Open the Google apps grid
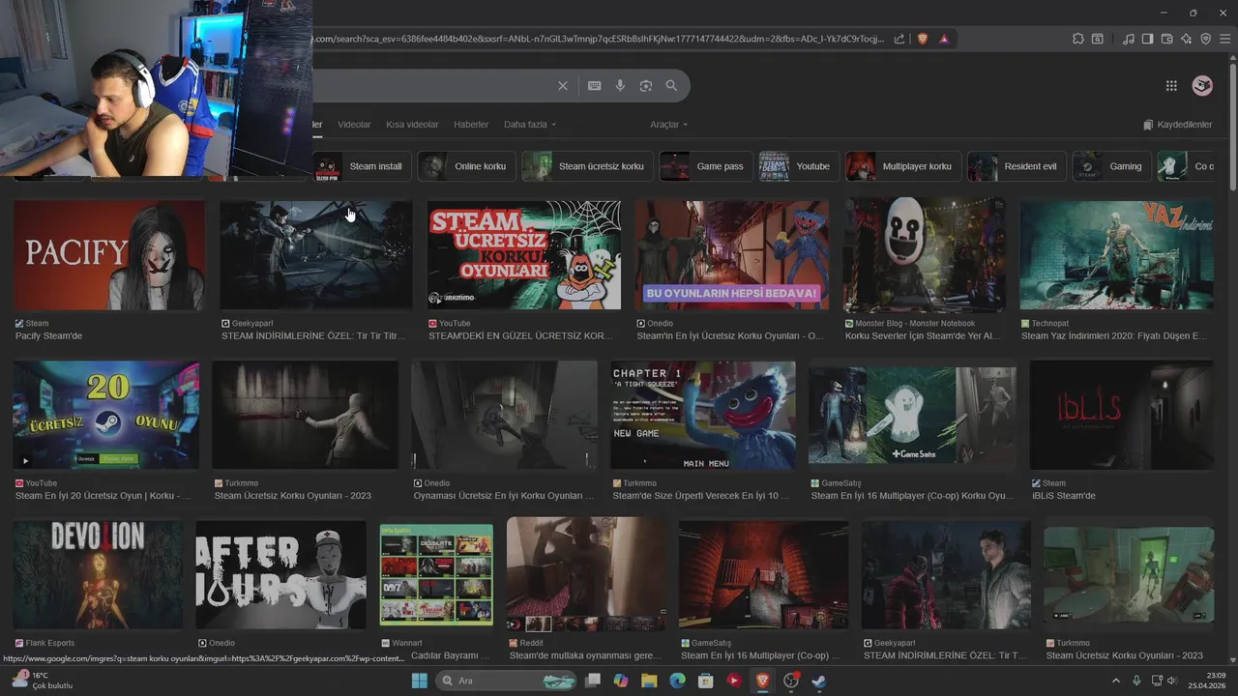1238x696 pixels. (x=1171, y=86)
